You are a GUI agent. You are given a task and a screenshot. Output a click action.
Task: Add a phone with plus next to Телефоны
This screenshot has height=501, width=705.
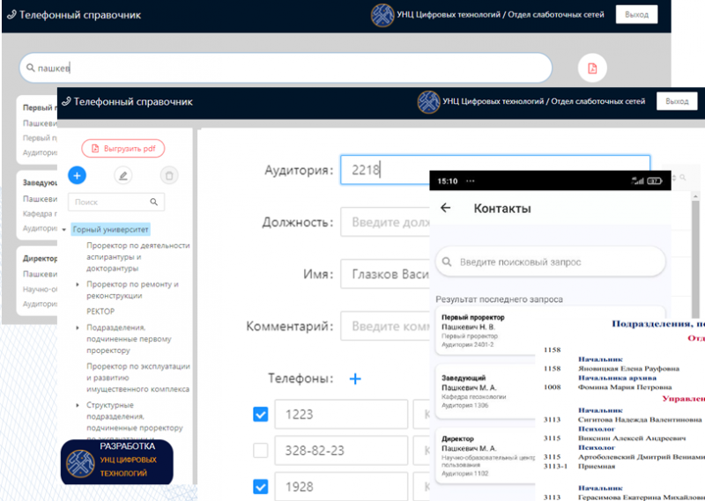tap(355, 379)
